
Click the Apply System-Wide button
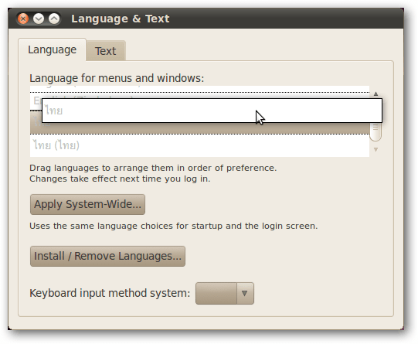(x=87, y=204)
